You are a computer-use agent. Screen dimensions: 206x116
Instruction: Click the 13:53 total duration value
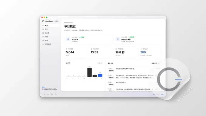click(95, 52)
